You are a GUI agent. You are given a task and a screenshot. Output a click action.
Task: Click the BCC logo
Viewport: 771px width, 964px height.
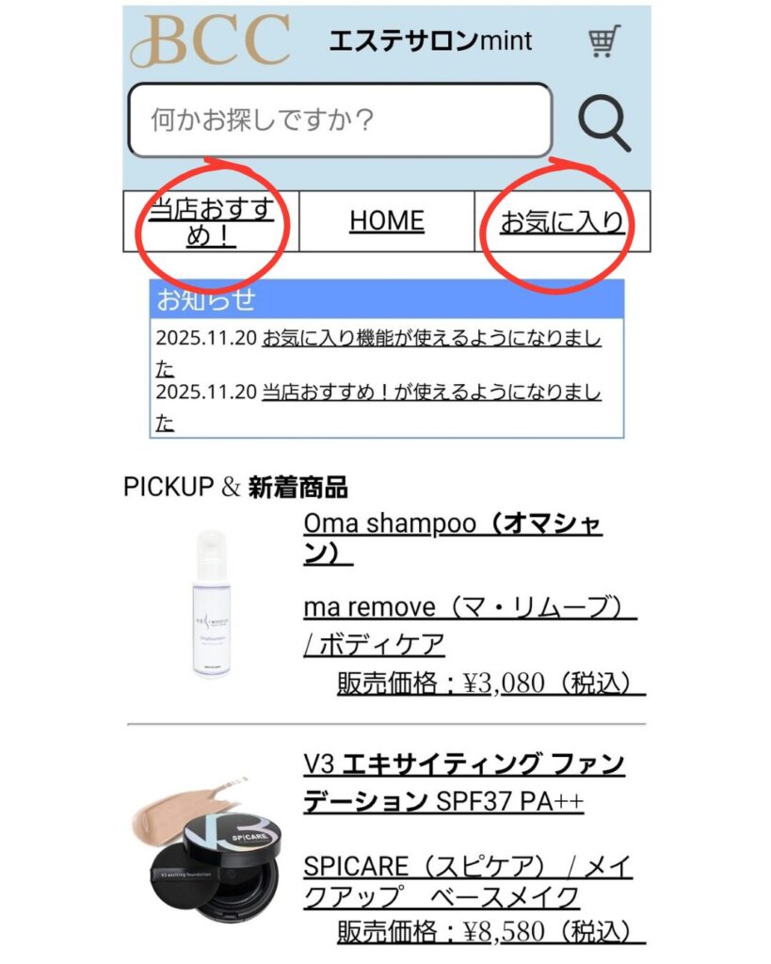click(210, 40)
